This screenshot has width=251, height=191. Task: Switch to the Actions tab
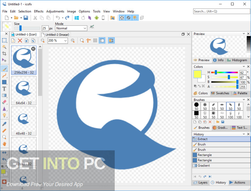(237, 183)
